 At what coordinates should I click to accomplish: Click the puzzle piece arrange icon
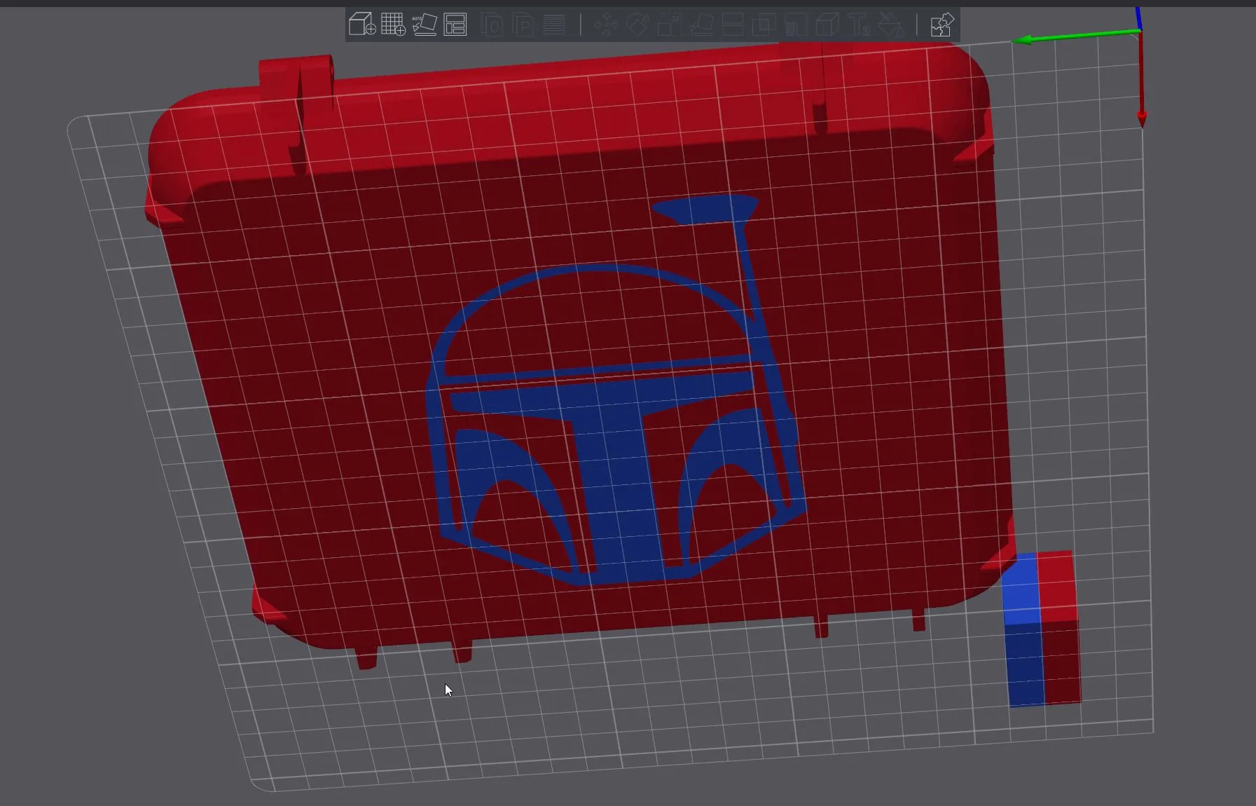pos(942,25)
